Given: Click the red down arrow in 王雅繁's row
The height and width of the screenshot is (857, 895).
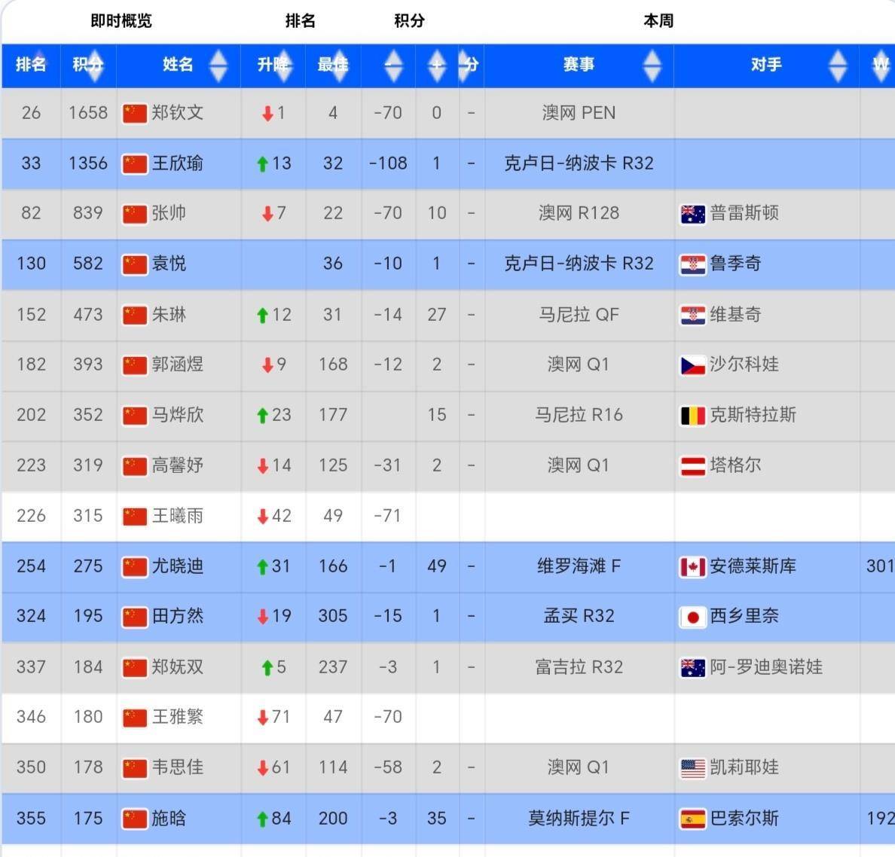Looking at the screenshot, I should pyautogui.click(x=262, y=718).
